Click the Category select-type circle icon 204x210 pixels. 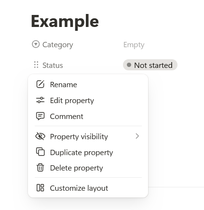36,44
